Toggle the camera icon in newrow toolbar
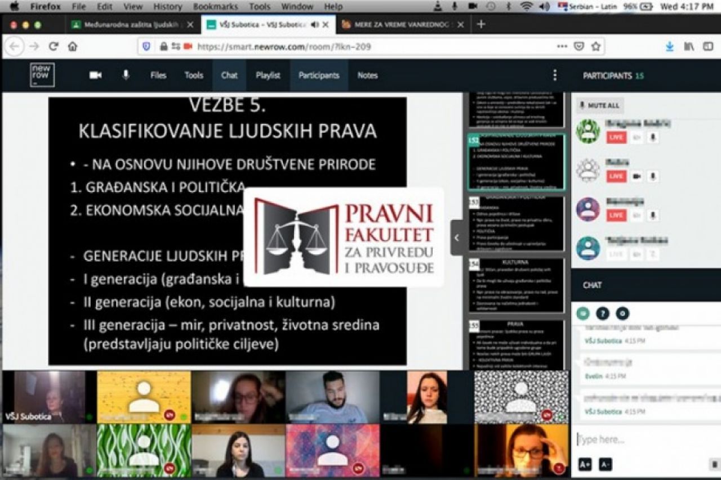This screenshot has height=480, width=721. [x=95, y=75]
